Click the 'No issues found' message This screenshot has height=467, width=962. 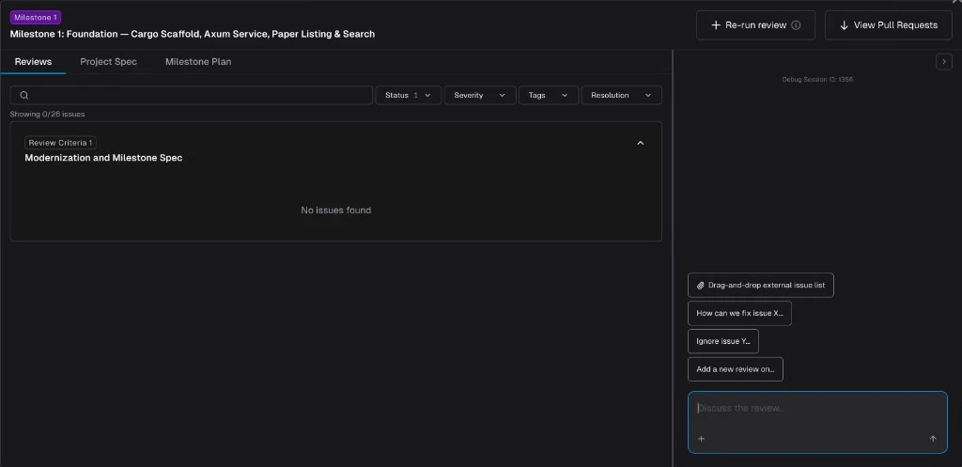(335, 210)
